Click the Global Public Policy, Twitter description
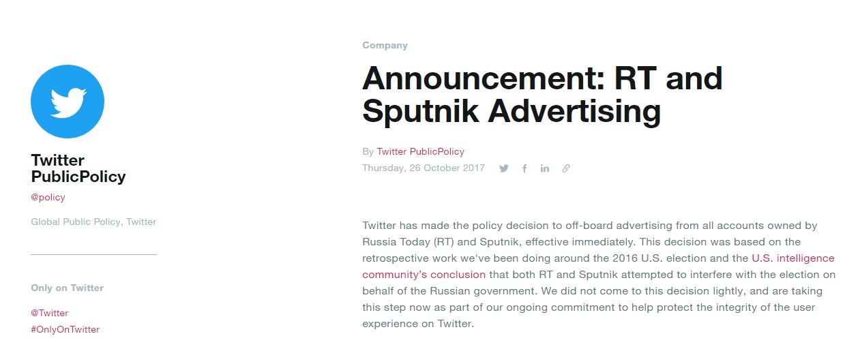 93,222
